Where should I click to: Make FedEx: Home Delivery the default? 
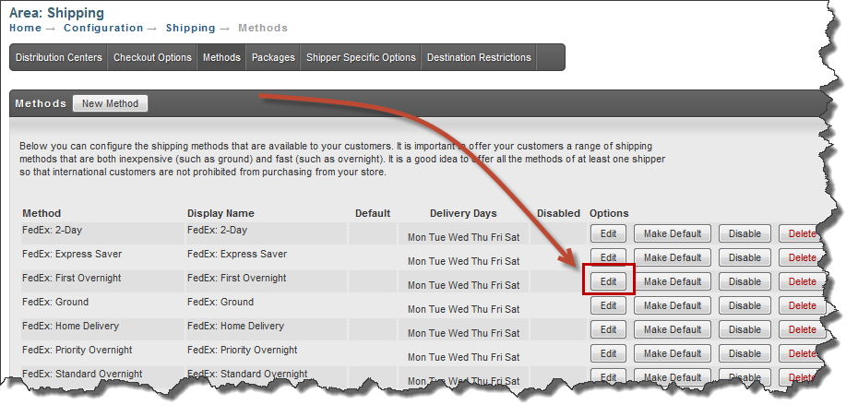[x=672, y=330]
